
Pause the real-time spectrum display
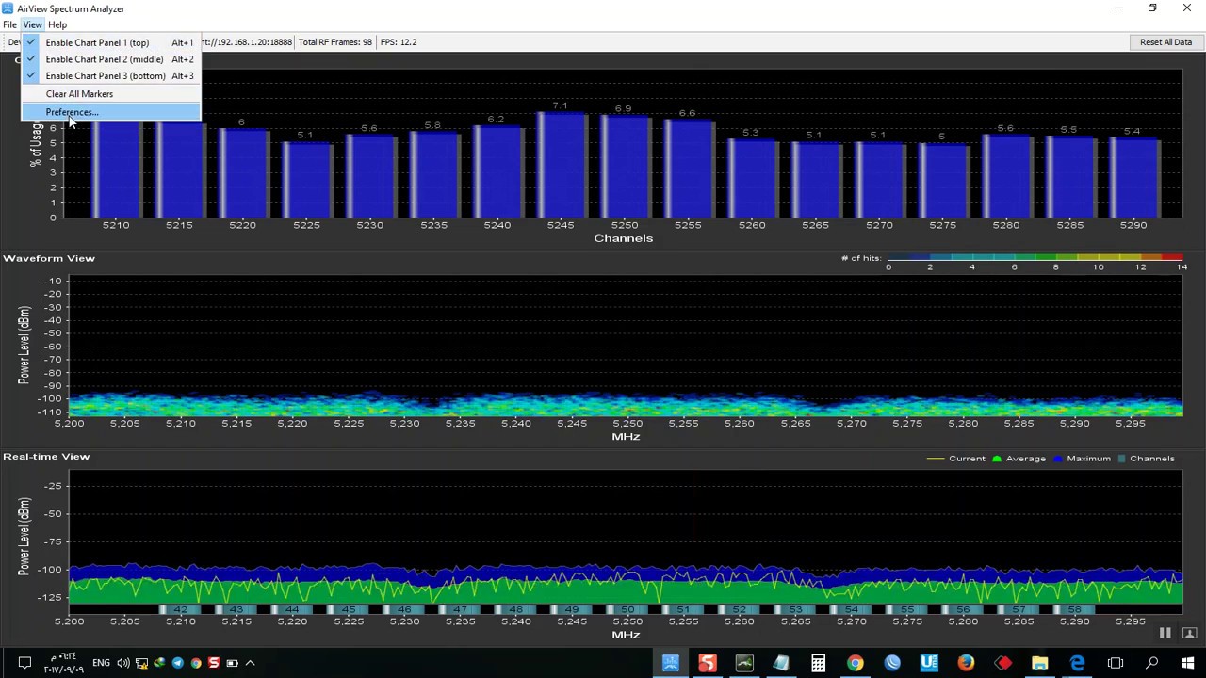[1165, 634]
